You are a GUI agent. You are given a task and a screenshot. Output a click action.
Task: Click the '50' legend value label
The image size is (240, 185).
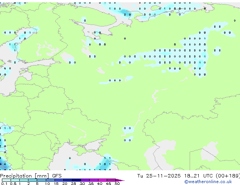(x=117, y=183)
